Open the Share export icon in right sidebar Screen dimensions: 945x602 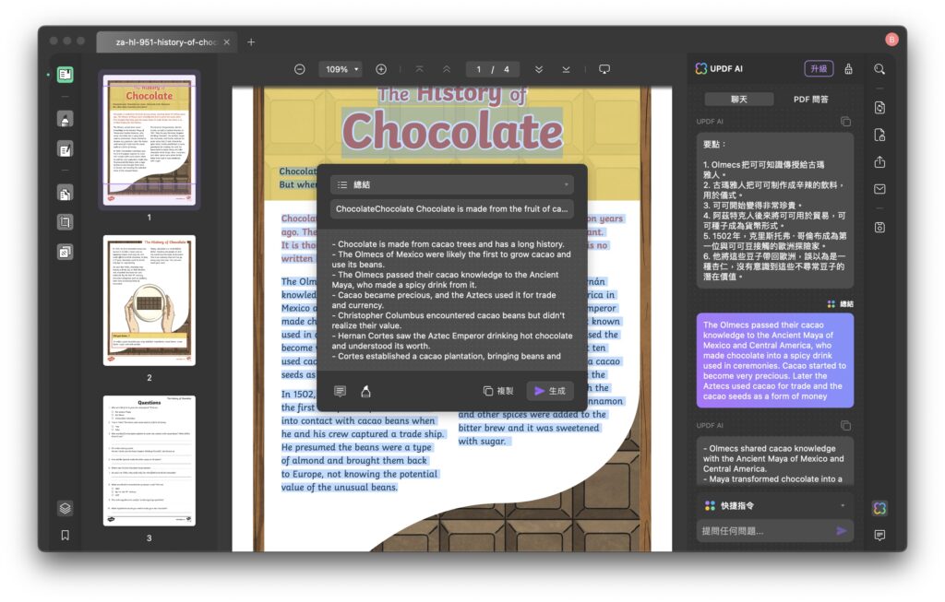[879, 162]
